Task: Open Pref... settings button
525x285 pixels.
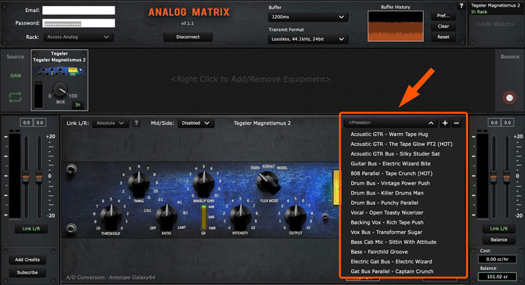Action: point(443,16)
